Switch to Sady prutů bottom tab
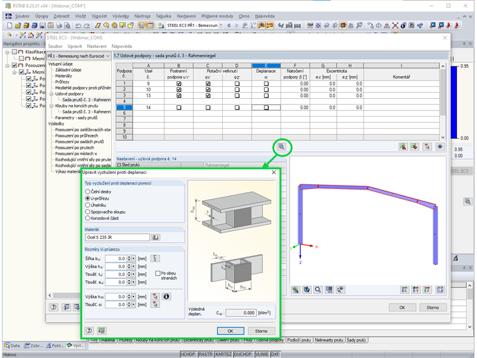The height and width of the screenshot is (358, 477). pos(356,340)
